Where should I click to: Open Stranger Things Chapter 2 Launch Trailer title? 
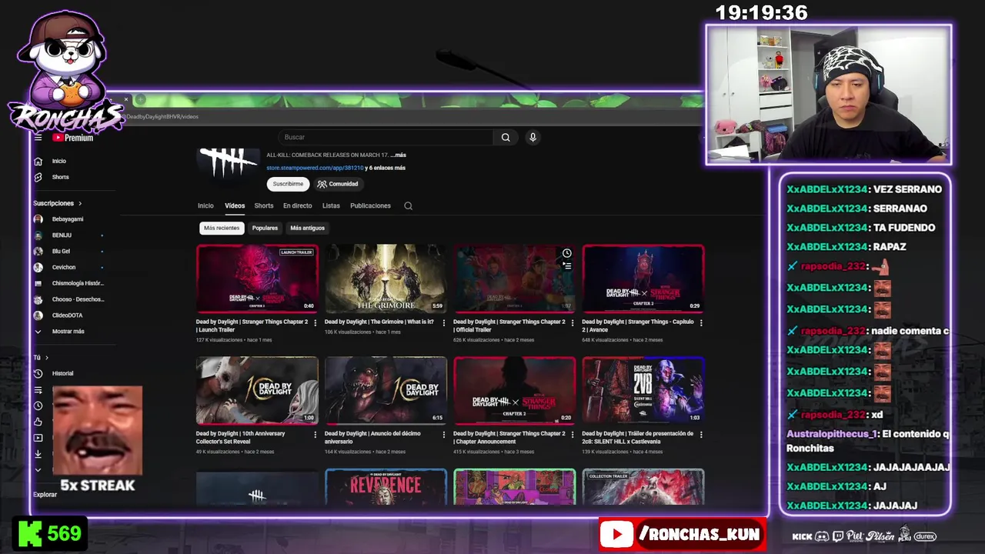(x=252, y=325)
